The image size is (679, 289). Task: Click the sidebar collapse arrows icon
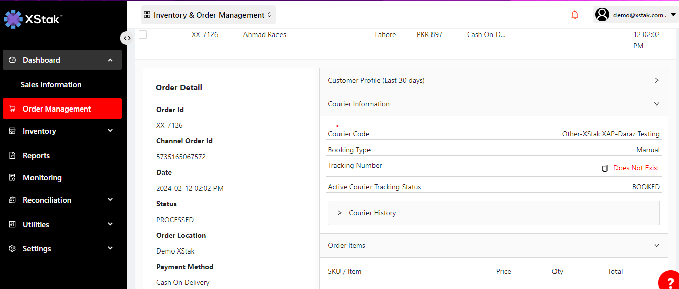coord(127,38)
